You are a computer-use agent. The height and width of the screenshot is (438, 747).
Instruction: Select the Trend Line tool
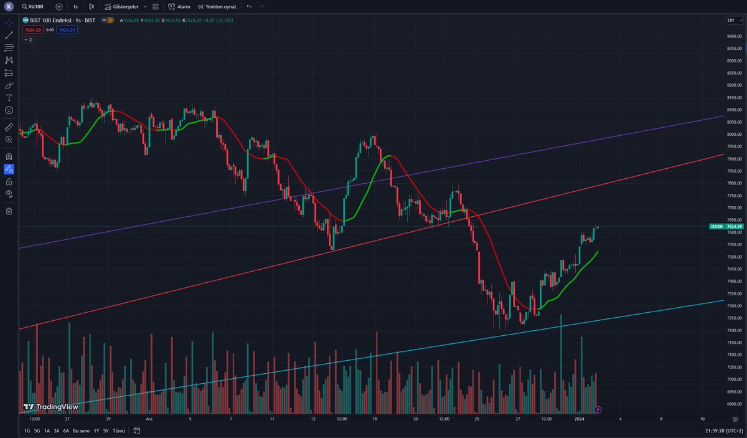(x=8, y=35)
